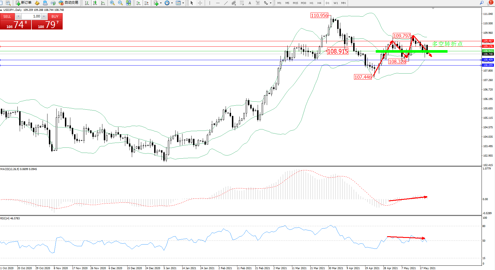This screenshot has width=495, height=270.
Task: Select the trendline drawing tool
Action: pos(226,3)
